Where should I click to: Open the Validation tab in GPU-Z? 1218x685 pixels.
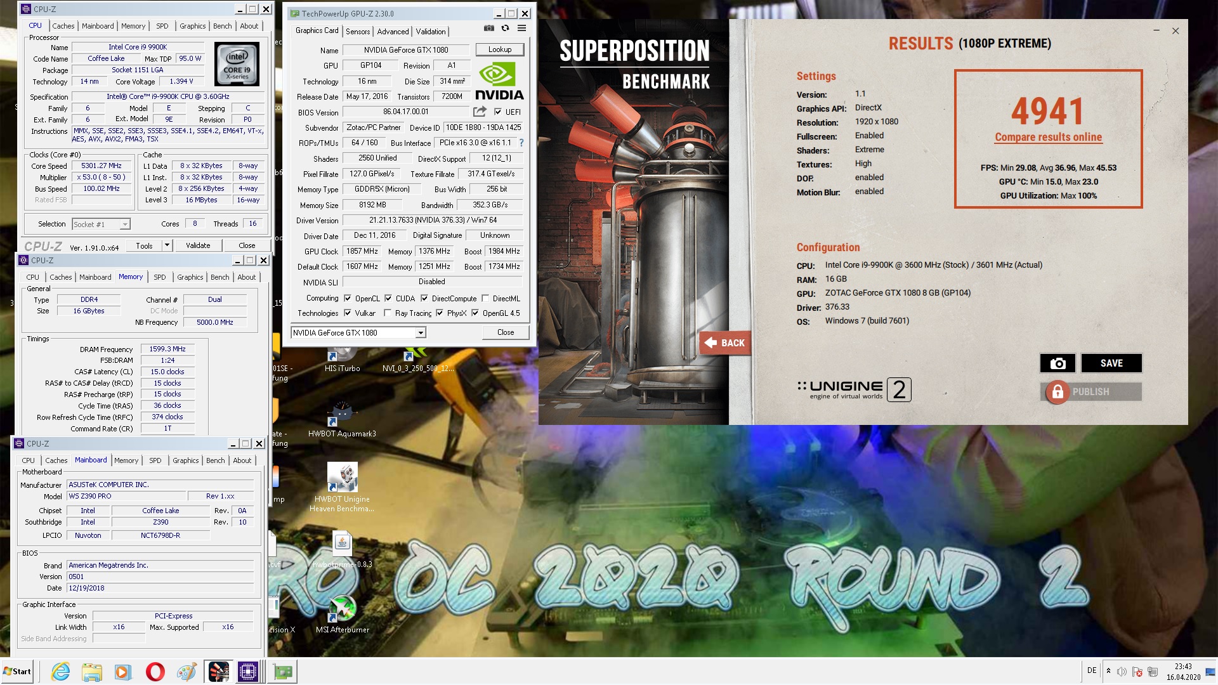[x=431, y=31]
